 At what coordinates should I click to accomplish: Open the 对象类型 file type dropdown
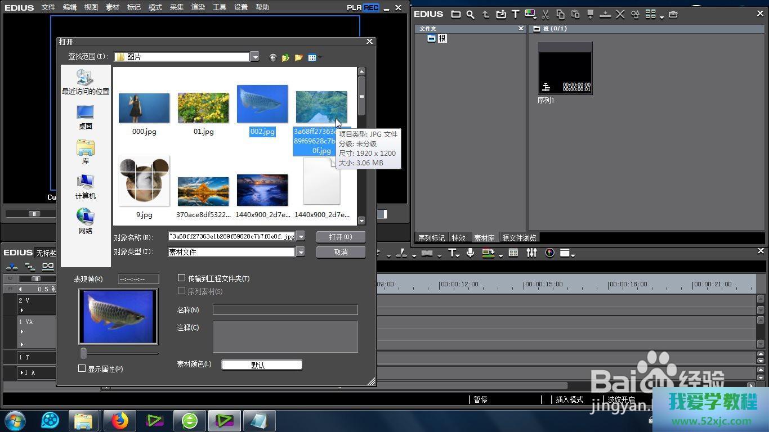click(301, 252)
